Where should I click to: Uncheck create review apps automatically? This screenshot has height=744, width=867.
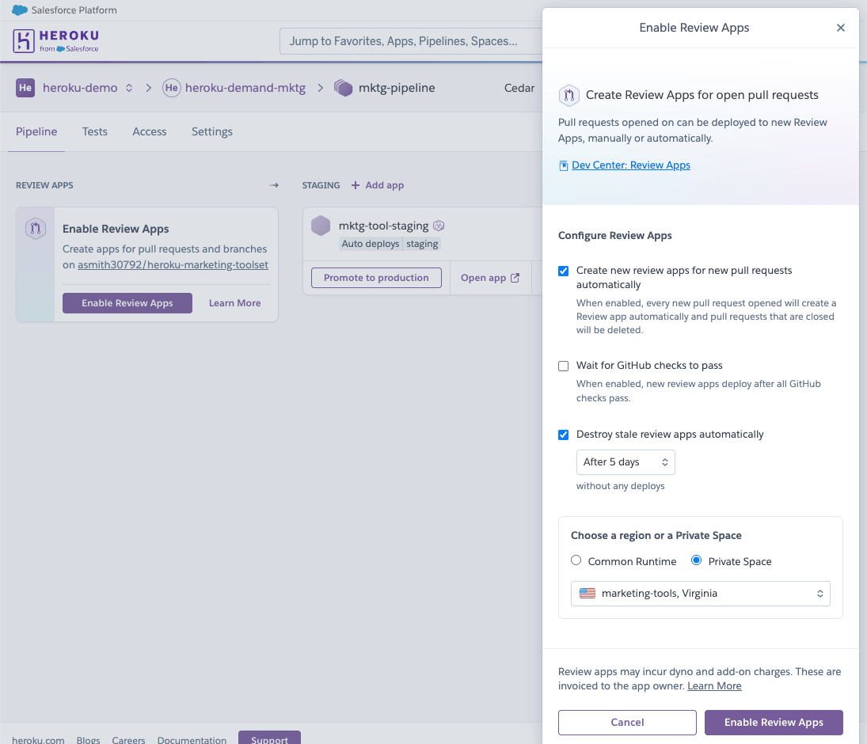[x=564, y=271]
